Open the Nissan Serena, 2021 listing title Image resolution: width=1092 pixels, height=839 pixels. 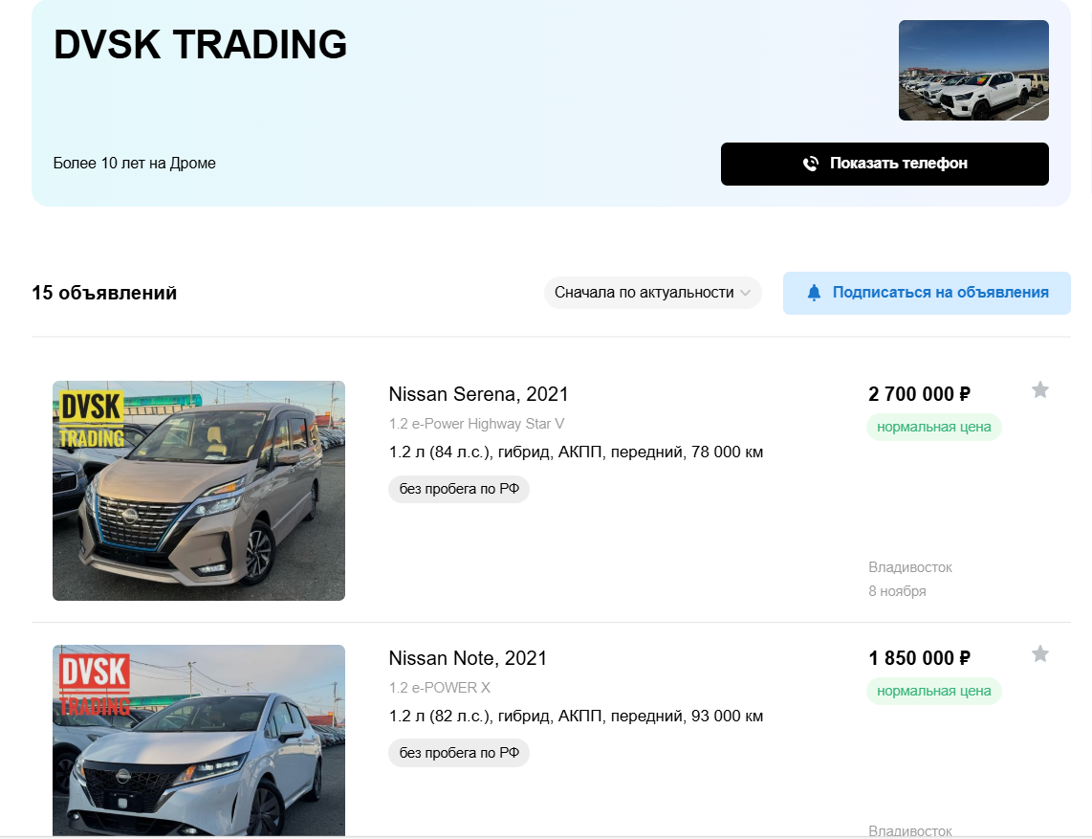[478, 394]
